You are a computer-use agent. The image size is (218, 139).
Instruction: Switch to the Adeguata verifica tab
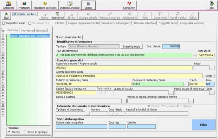(x=191, y=23)
